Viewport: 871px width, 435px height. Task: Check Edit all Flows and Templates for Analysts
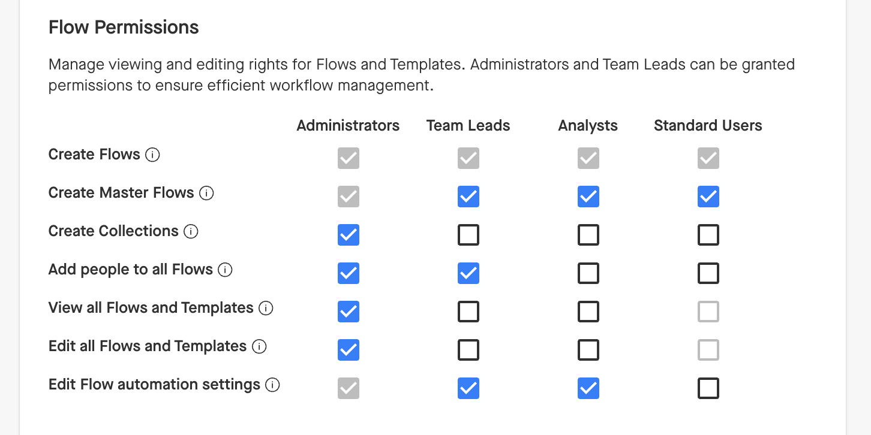(588, 350)
